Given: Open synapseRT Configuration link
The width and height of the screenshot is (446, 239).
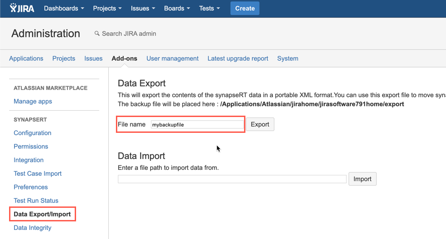Looking at the screenshot, I should pyautogui.click(x=33, y=133).
